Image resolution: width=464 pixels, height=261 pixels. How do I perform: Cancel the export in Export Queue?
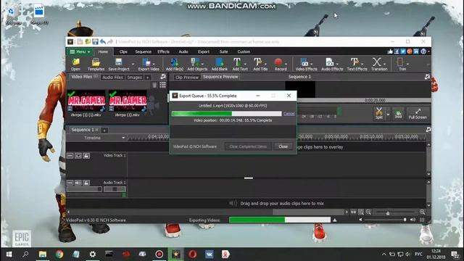pyautogui.click(x=289, y=114)
